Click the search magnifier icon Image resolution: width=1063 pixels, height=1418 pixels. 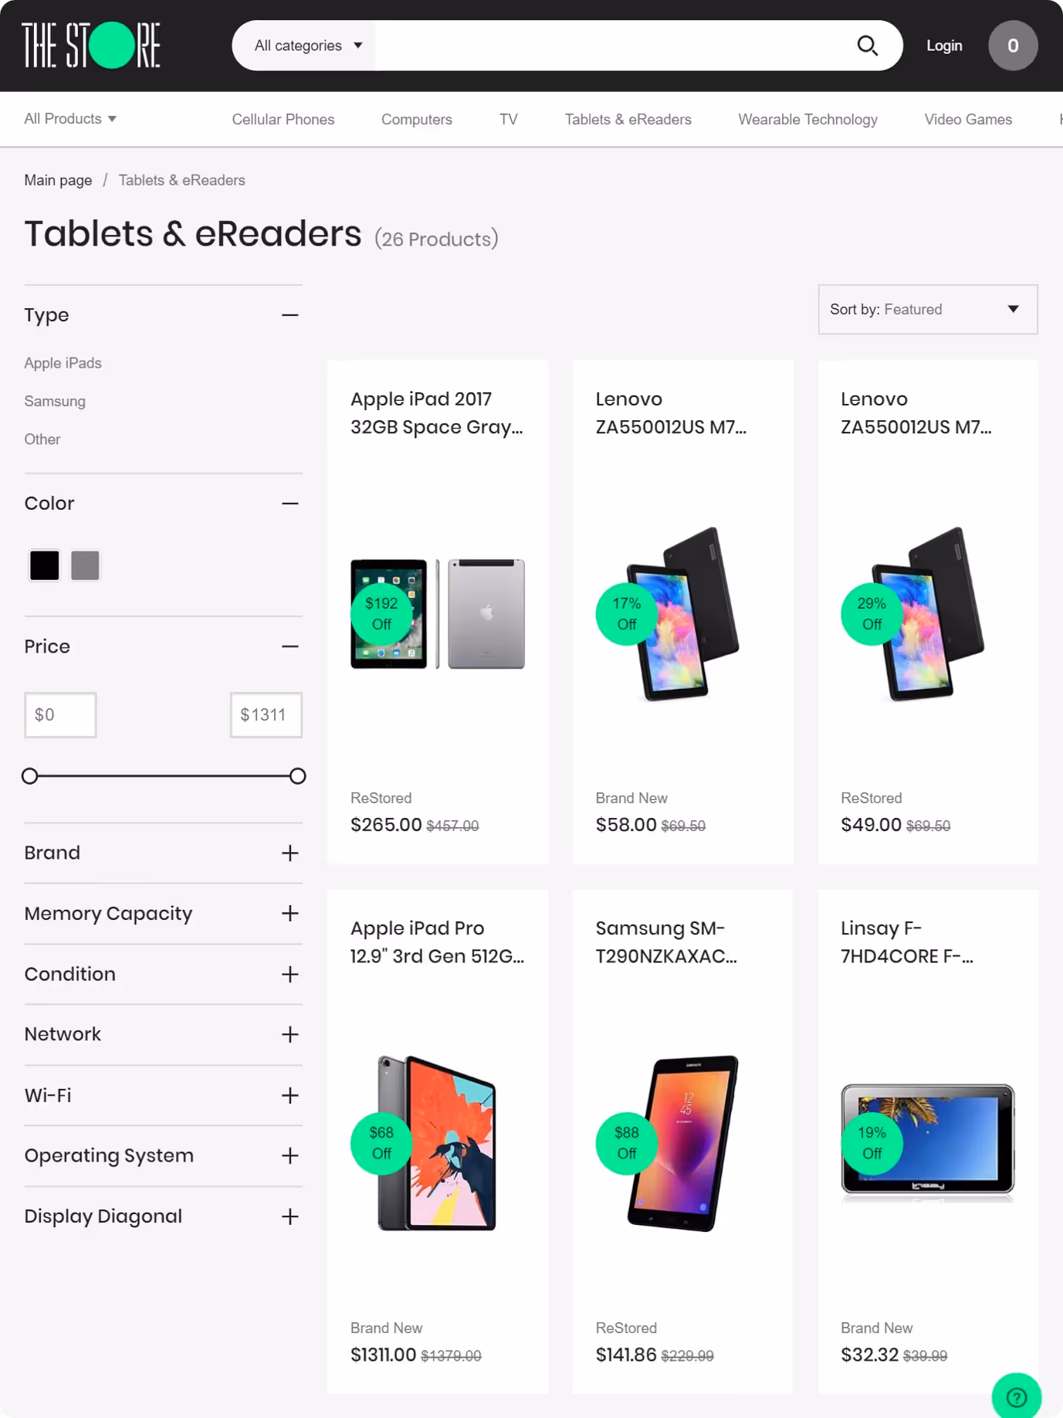pos(867,46)
